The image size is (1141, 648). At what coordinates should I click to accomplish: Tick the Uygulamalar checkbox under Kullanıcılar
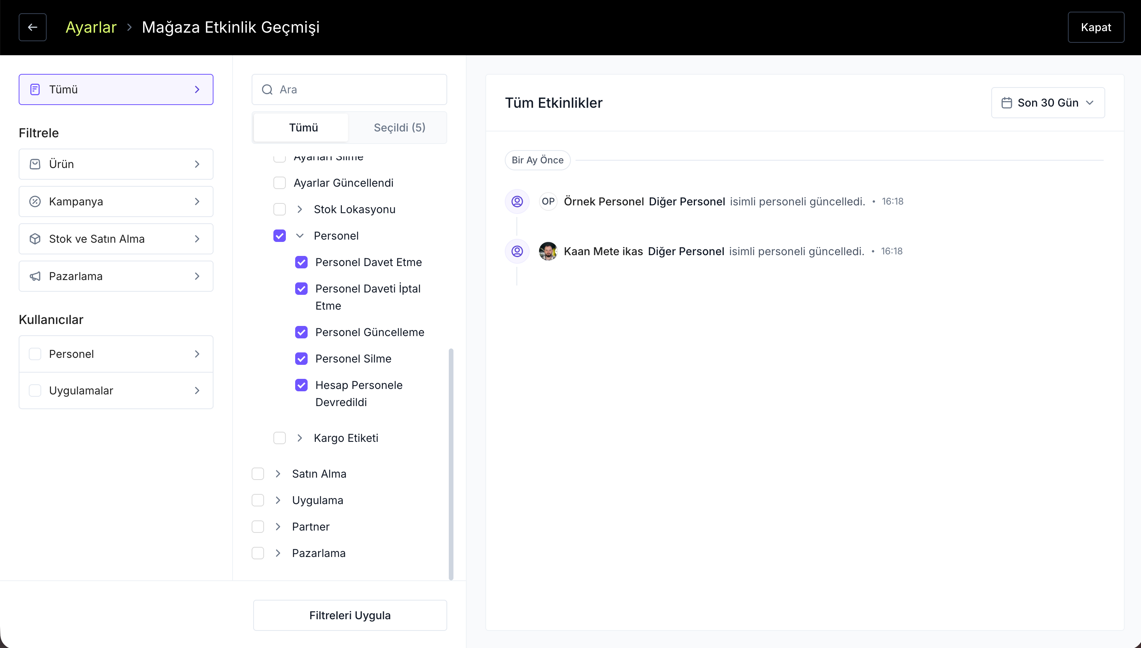point(35,391)
